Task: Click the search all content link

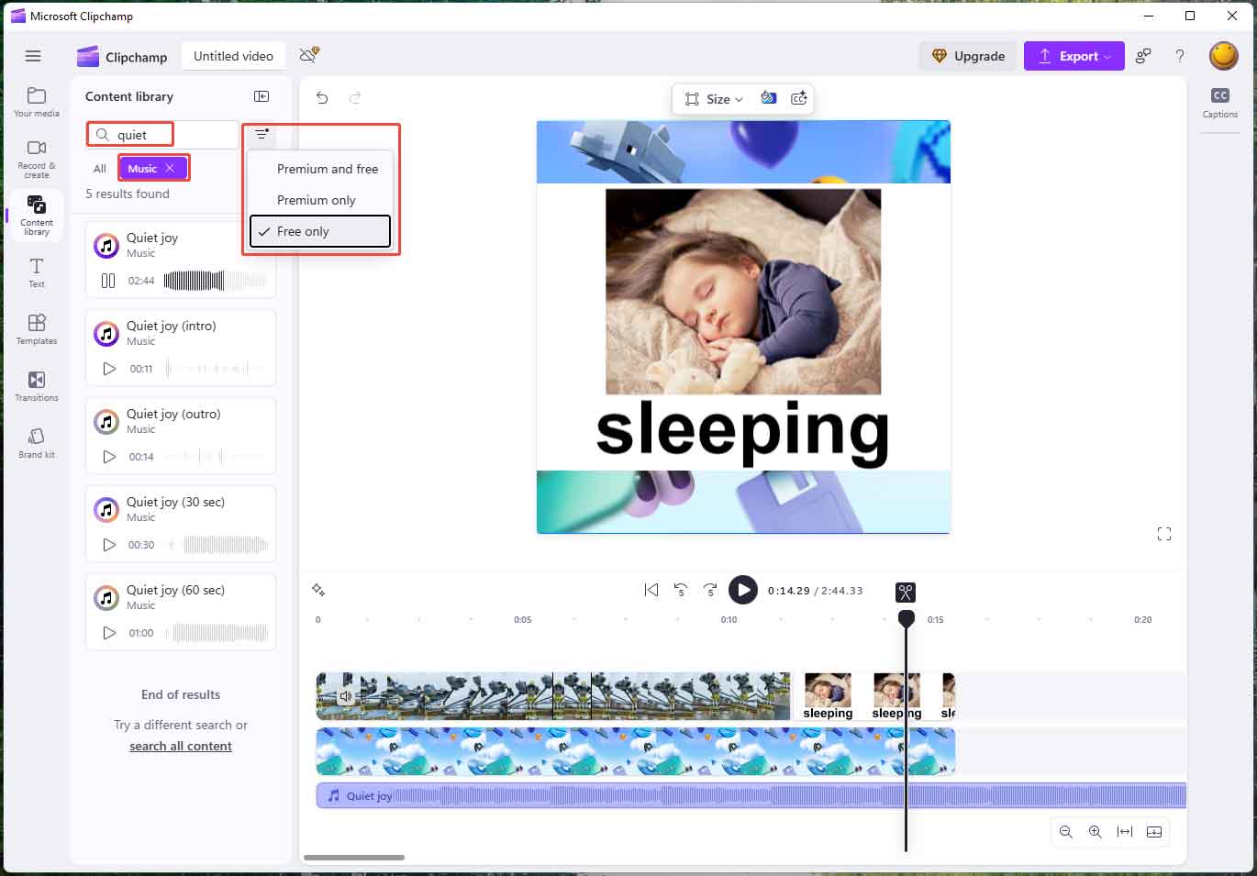Action: (180, 745)
